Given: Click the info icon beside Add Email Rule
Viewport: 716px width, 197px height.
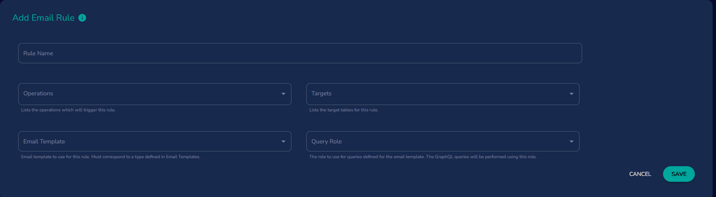Looking at the screenshot, I should (x=82, y=18).
